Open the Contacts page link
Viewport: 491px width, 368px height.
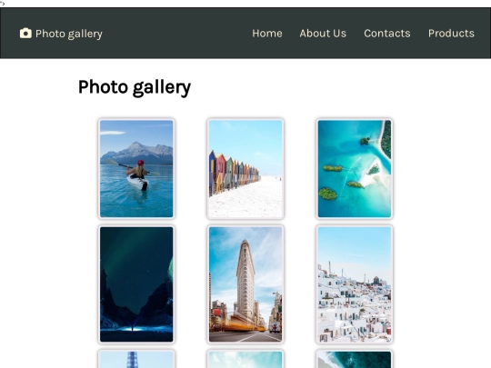[x=387, y=34]
